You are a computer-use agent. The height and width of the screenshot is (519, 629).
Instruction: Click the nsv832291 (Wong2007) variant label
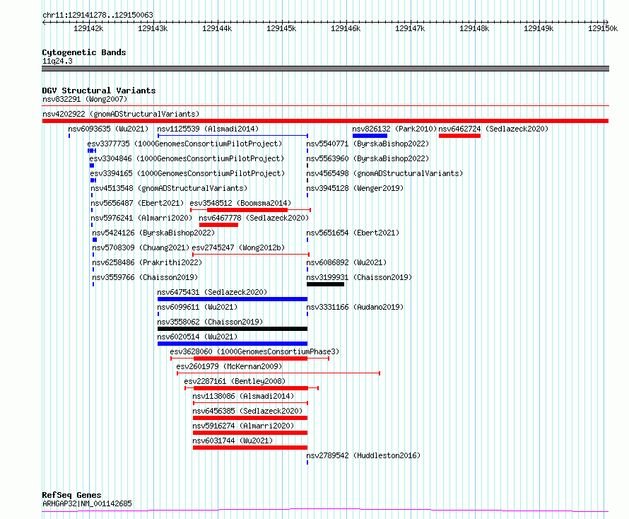coord(85,99)
